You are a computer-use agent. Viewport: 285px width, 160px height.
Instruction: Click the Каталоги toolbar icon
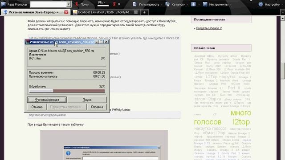(x=167, y=4)
